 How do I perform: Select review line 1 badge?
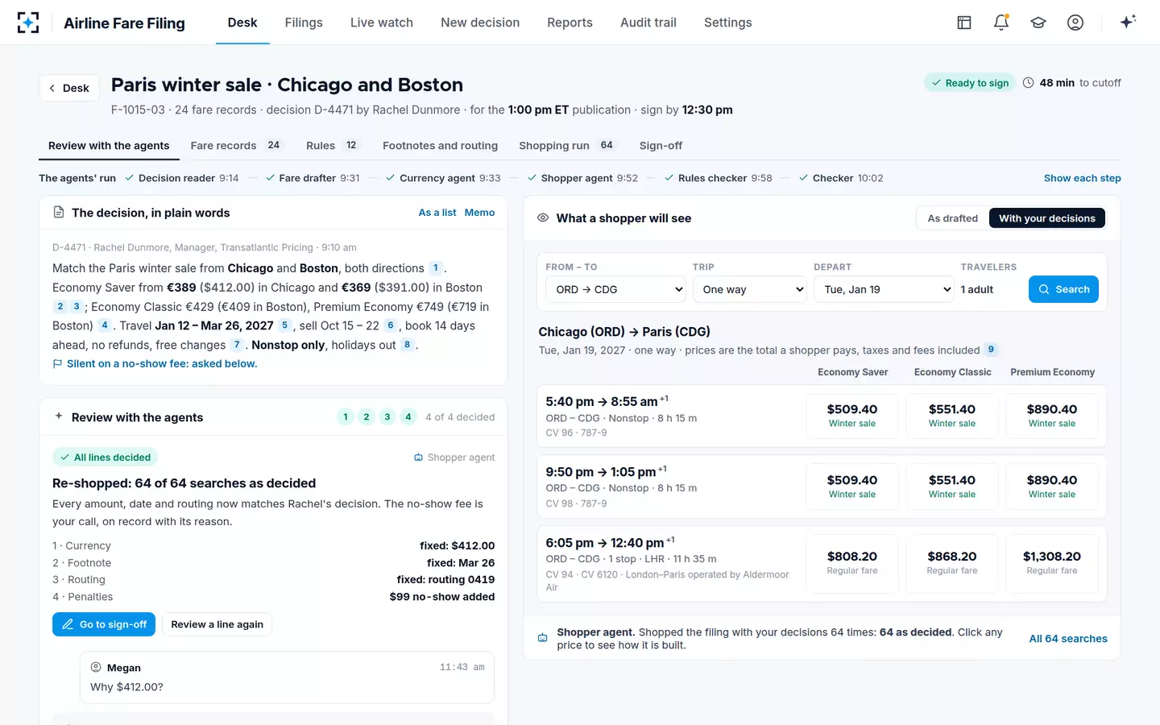pos(346,416)
